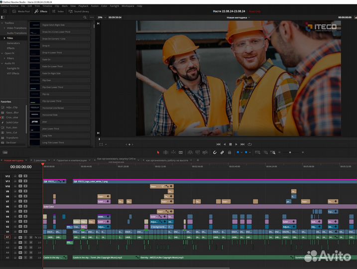
Task: Select the Fade On title preset
Action: [46, 59]
